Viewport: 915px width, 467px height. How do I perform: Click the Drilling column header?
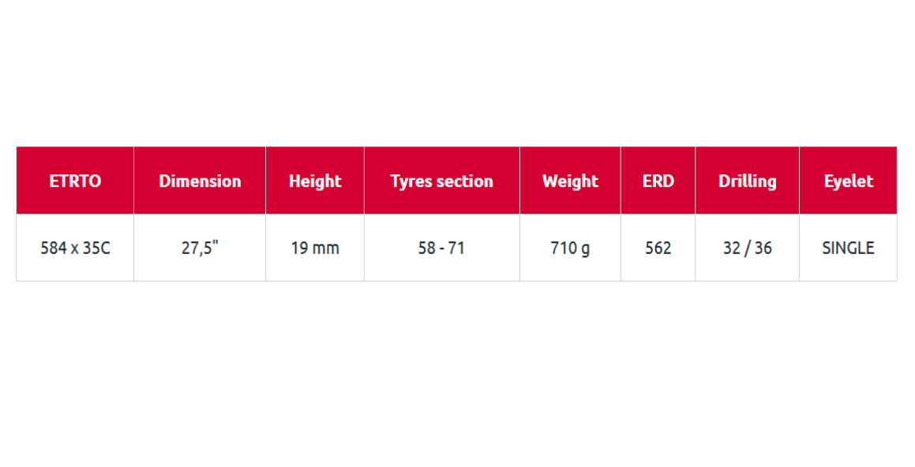point(748,181)
